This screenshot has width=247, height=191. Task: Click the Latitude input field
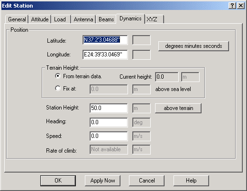click(105, 40)
